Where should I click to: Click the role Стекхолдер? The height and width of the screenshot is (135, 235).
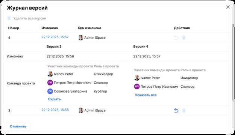pos(103,74)
